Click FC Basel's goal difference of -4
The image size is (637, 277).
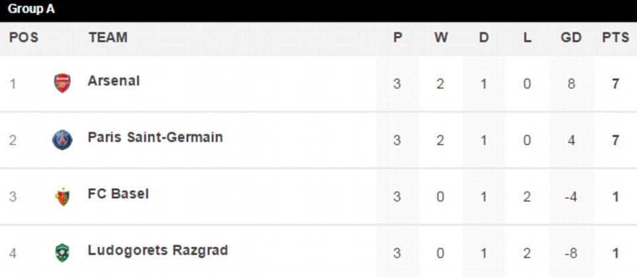pos(571,197)
